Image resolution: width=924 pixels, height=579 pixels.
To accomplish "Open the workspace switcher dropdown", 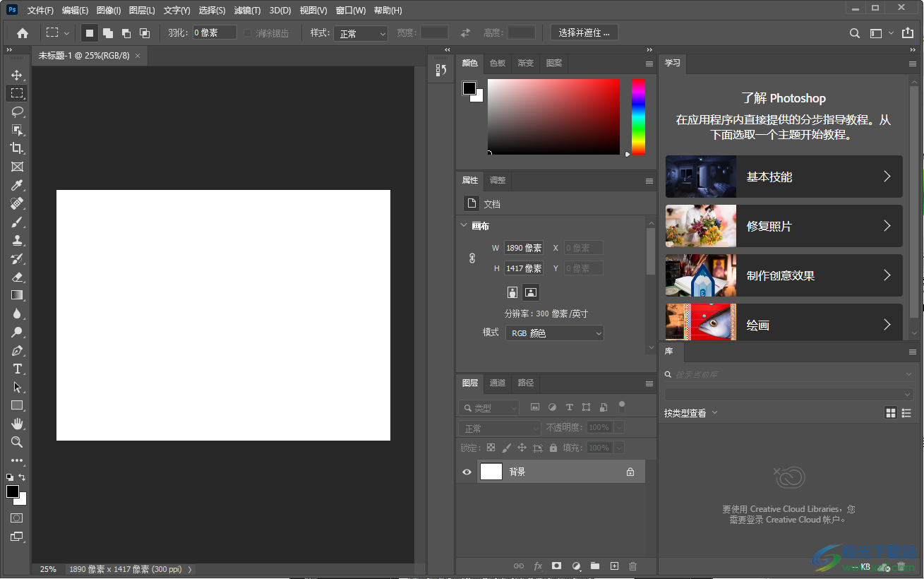I will (x=881, y=33).
